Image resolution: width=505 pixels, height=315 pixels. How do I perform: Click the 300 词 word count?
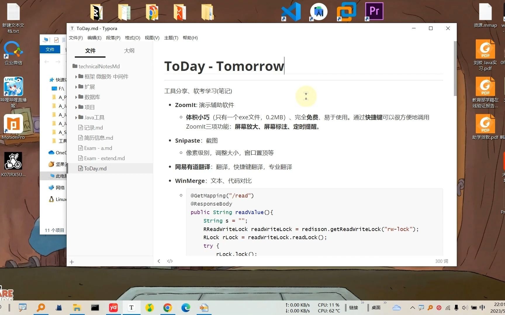[441, 261]
